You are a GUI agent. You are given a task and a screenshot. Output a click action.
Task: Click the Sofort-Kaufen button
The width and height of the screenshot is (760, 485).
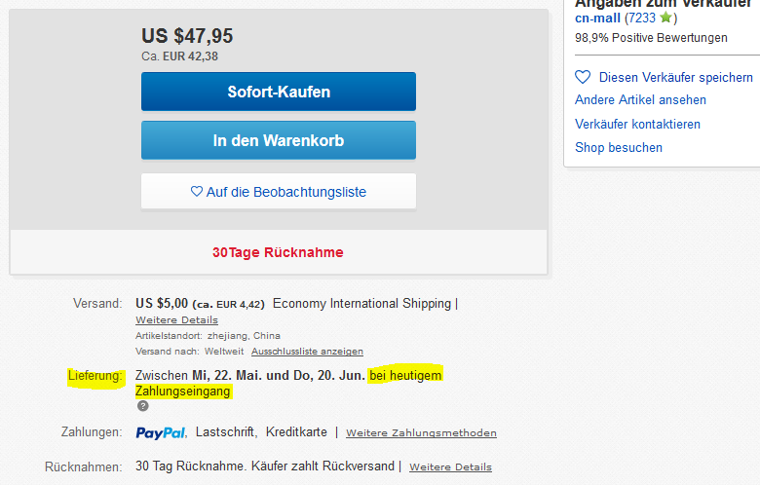(x=279, y=92)
